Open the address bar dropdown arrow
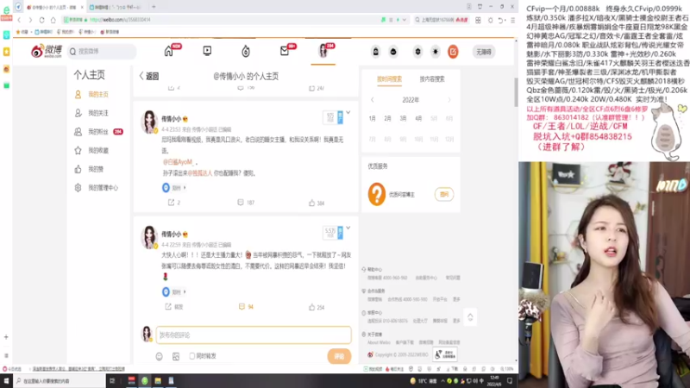Screen dimensions: 690x388 pyautogui.click(x=404, y=20)
